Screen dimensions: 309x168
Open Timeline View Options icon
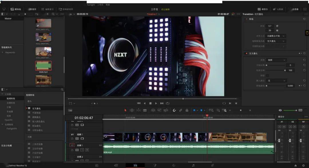pos(70,110)
